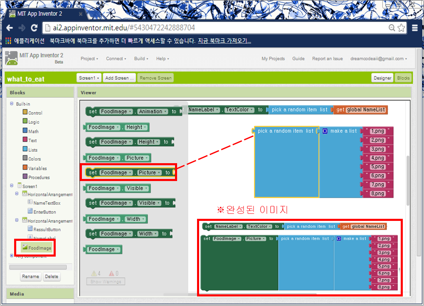Click the bookmark star icon
Viewport: 424px width, 306px height.
point(401,28)
